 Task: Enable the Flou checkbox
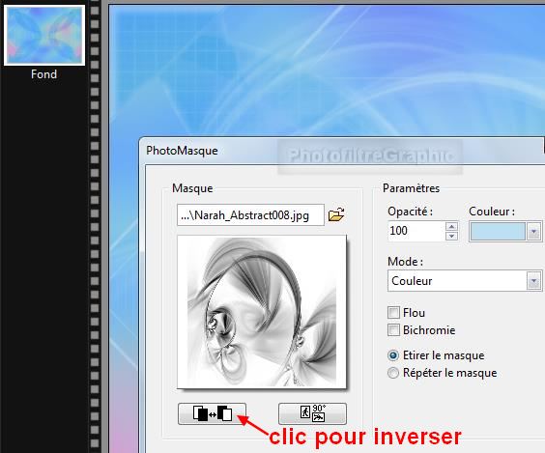click(x=393, y=312)
